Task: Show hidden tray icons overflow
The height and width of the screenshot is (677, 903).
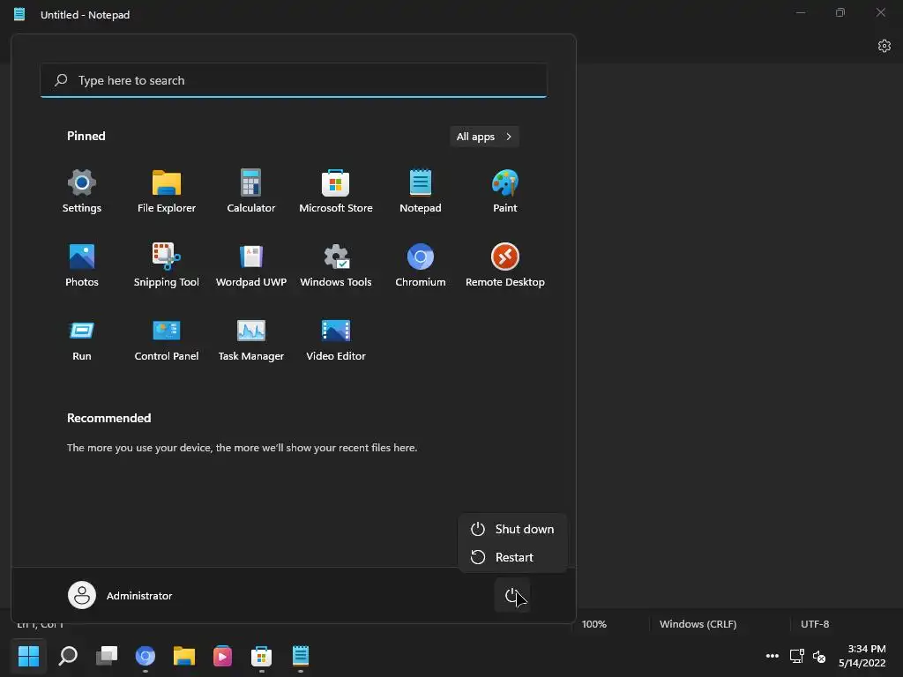Action: pyautogui.click(x=772, y=656)
